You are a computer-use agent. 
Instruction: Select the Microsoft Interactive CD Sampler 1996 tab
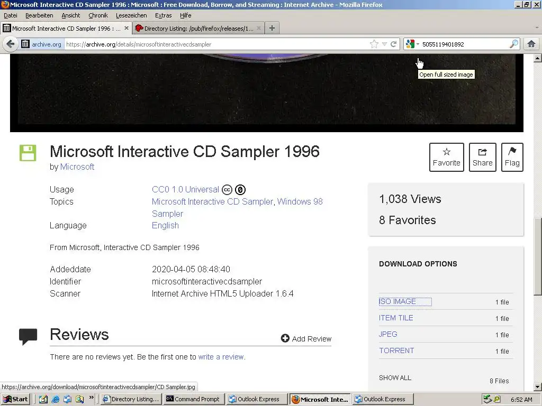(66, 29)
